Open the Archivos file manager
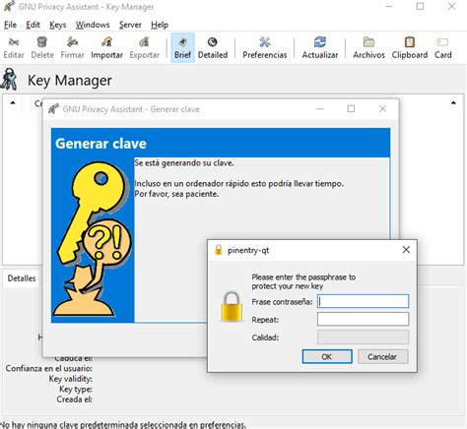The width and height of the screenshot is (467, 429). (368, 48)
